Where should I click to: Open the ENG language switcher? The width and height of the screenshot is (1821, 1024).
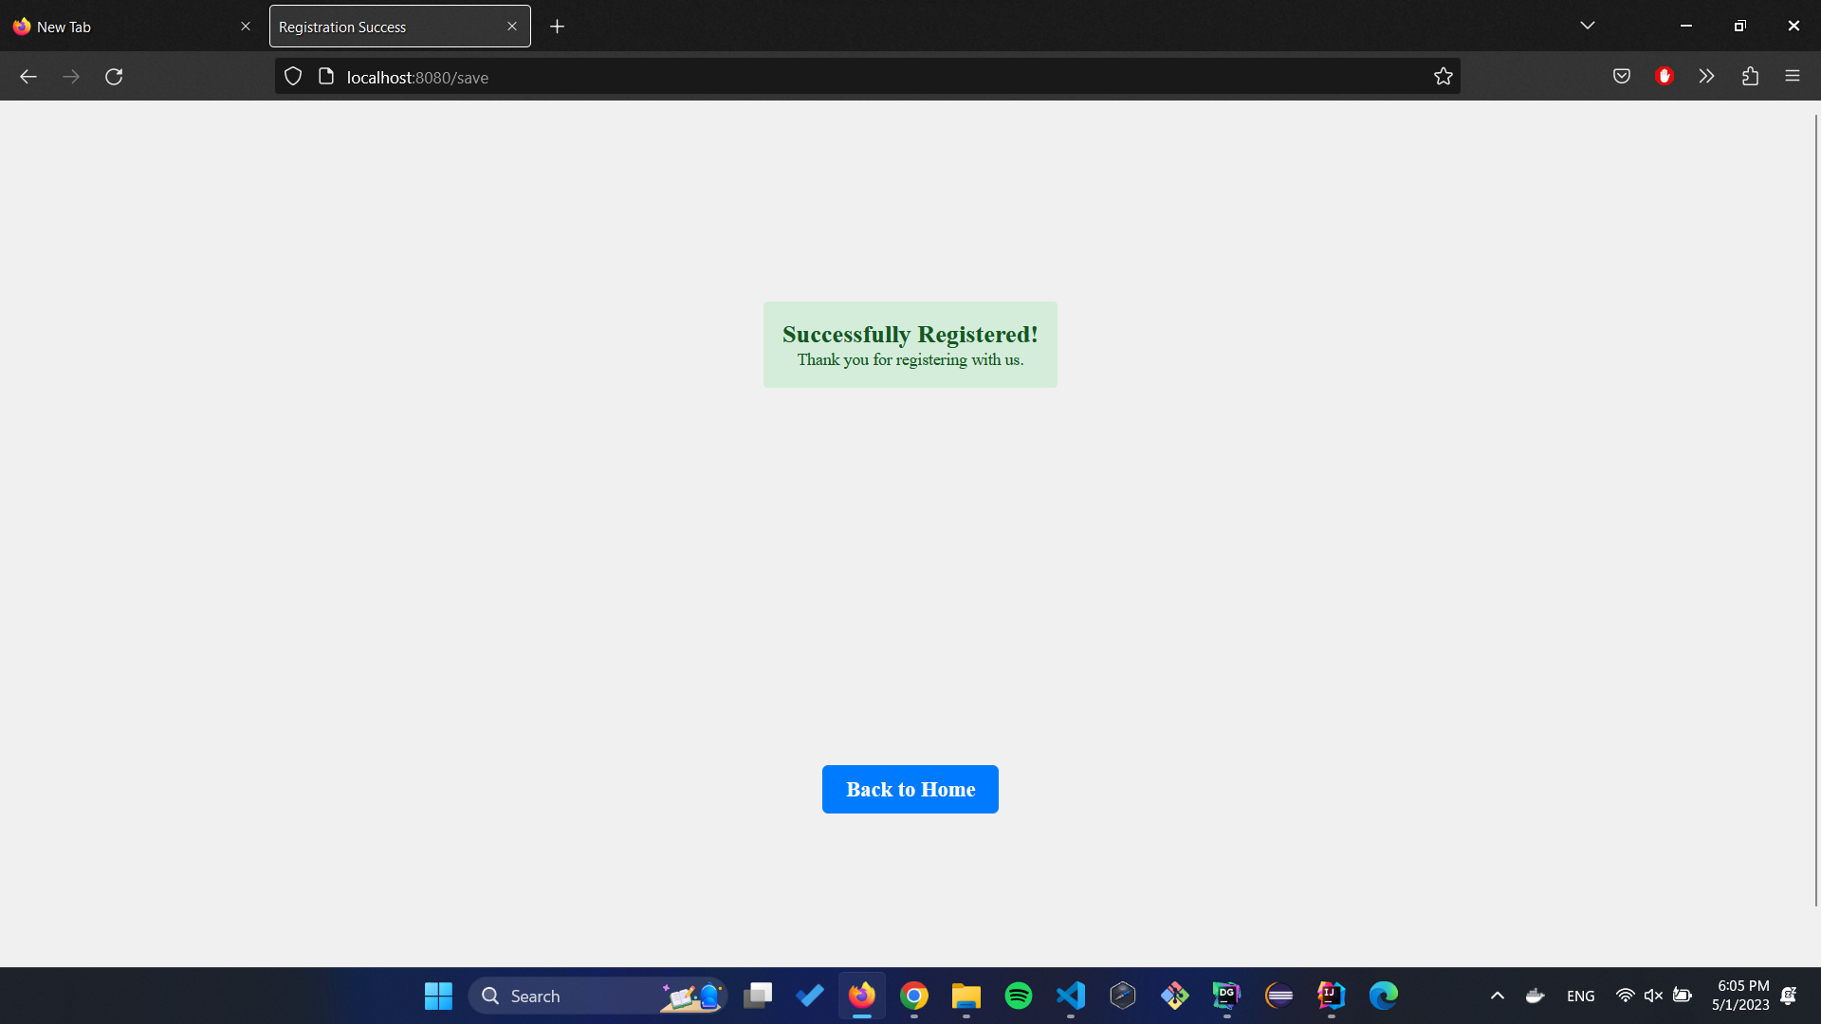click(1580, 996)
